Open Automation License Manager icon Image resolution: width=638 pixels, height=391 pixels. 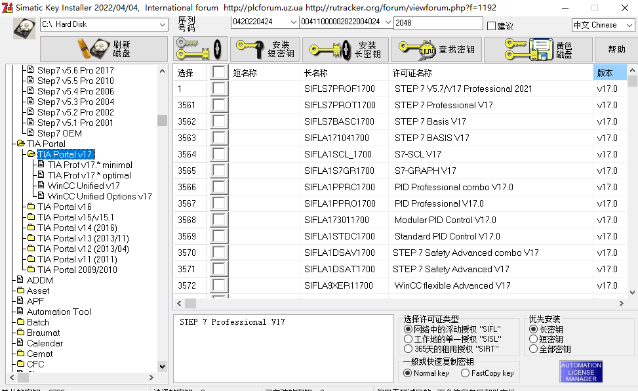[580, 371]
